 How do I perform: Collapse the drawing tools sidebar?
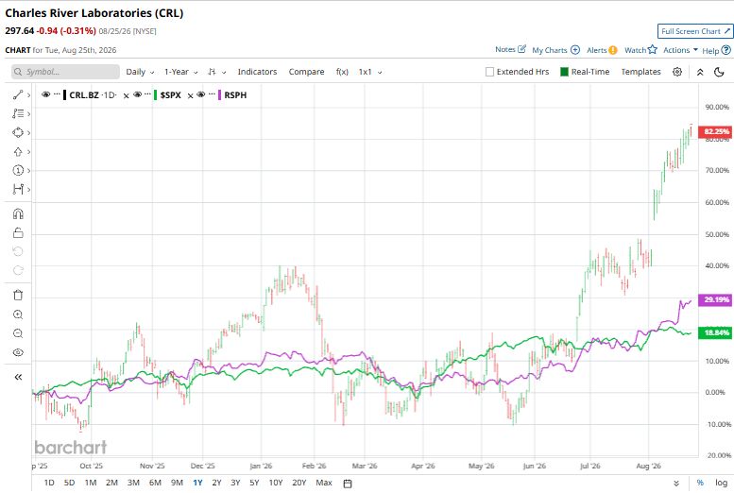pyautogui.click(x=18, y=377)
